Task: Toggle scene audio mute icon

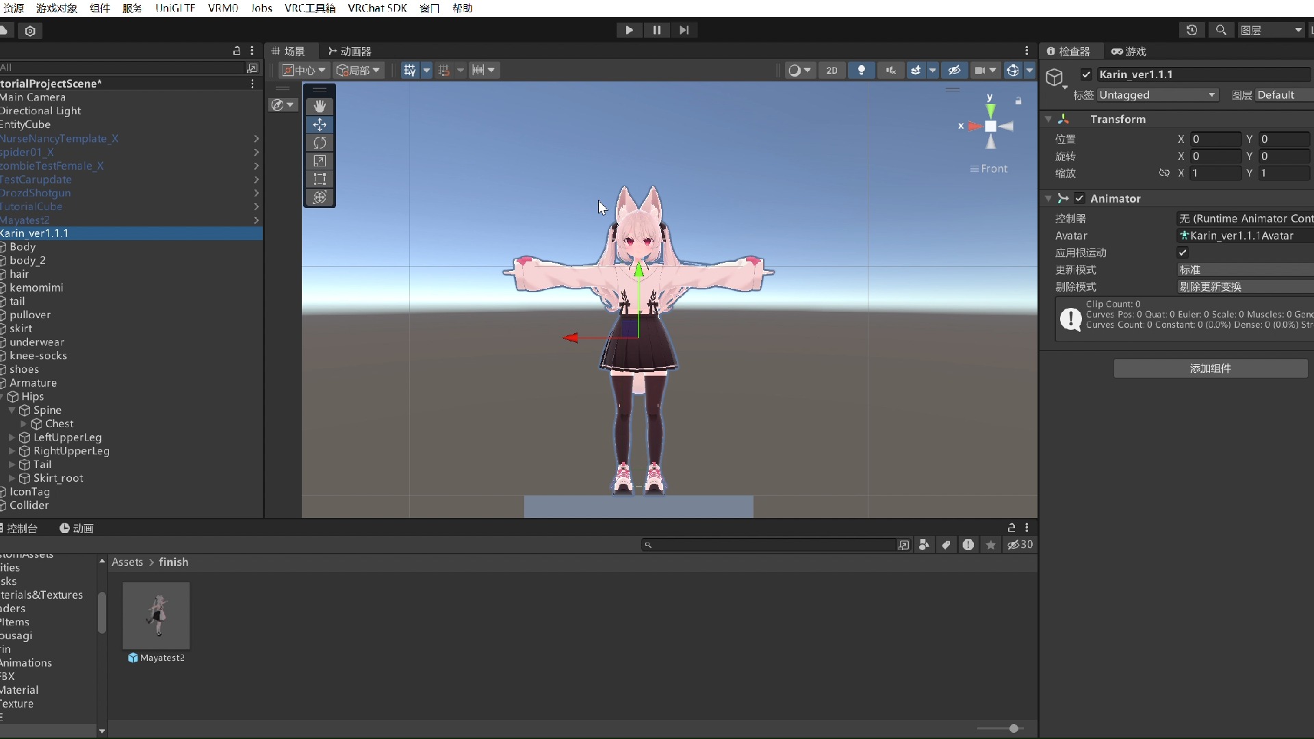Action: [890, 70]
